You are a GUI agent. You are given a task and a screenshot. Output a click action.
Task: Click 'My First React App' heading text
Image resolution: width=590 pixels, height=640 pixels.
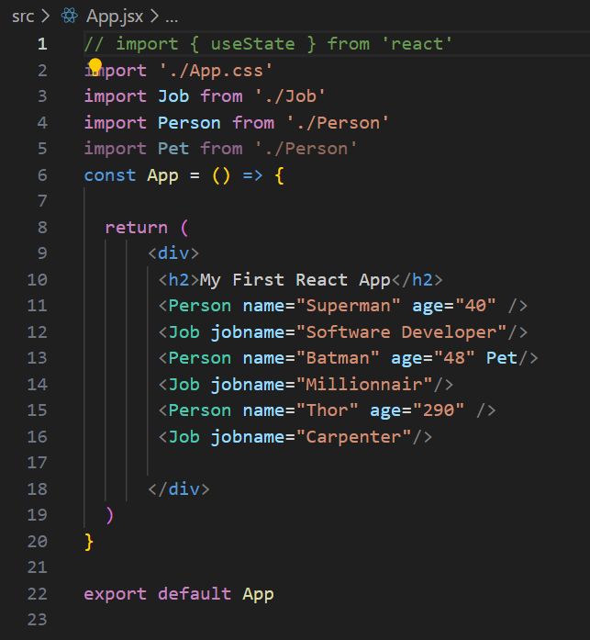coord(295,280)
